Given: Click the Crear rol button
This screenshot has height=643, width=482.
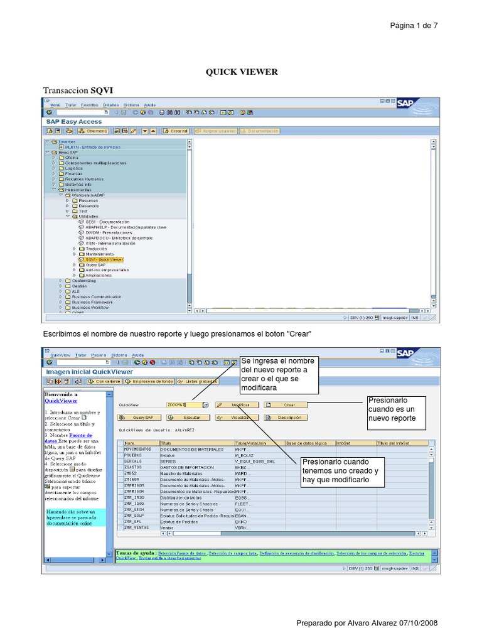Looking at the screenshot, I should point(176,131).
